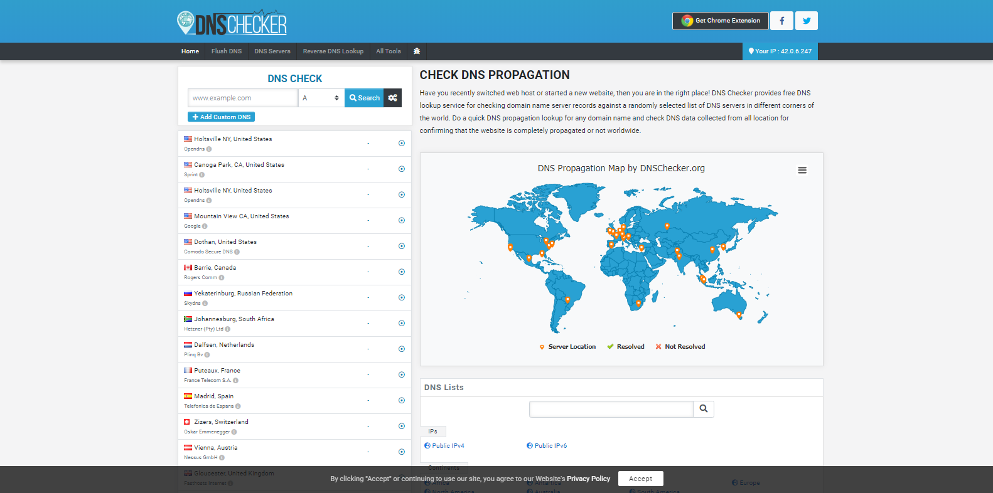
Task: Click the bug report icon in navbar
Action: coord(417,51)
